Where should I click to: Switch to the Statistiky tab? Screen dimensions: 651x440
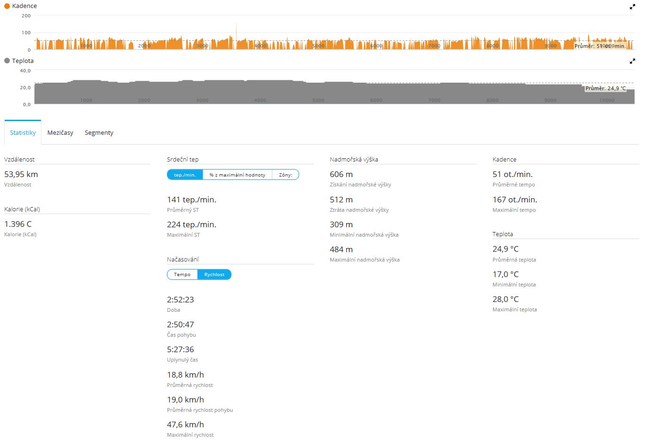[x=23, y=133]
